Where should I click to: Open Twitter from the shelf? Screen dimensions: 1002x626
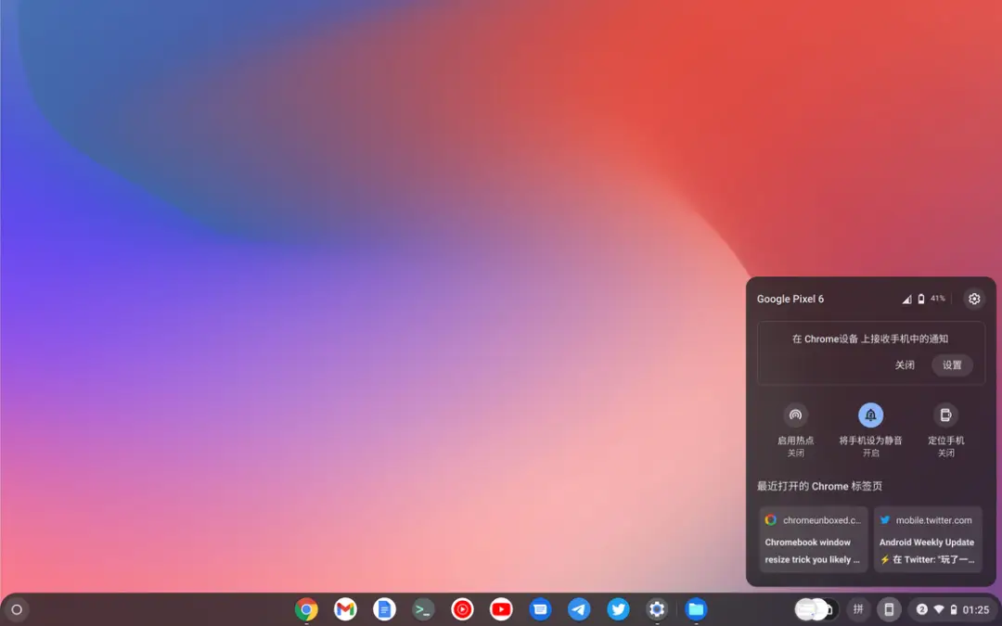tap(618, 609)
